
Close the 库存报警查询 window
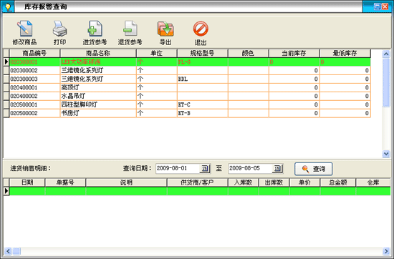click(x=385, y=6)
